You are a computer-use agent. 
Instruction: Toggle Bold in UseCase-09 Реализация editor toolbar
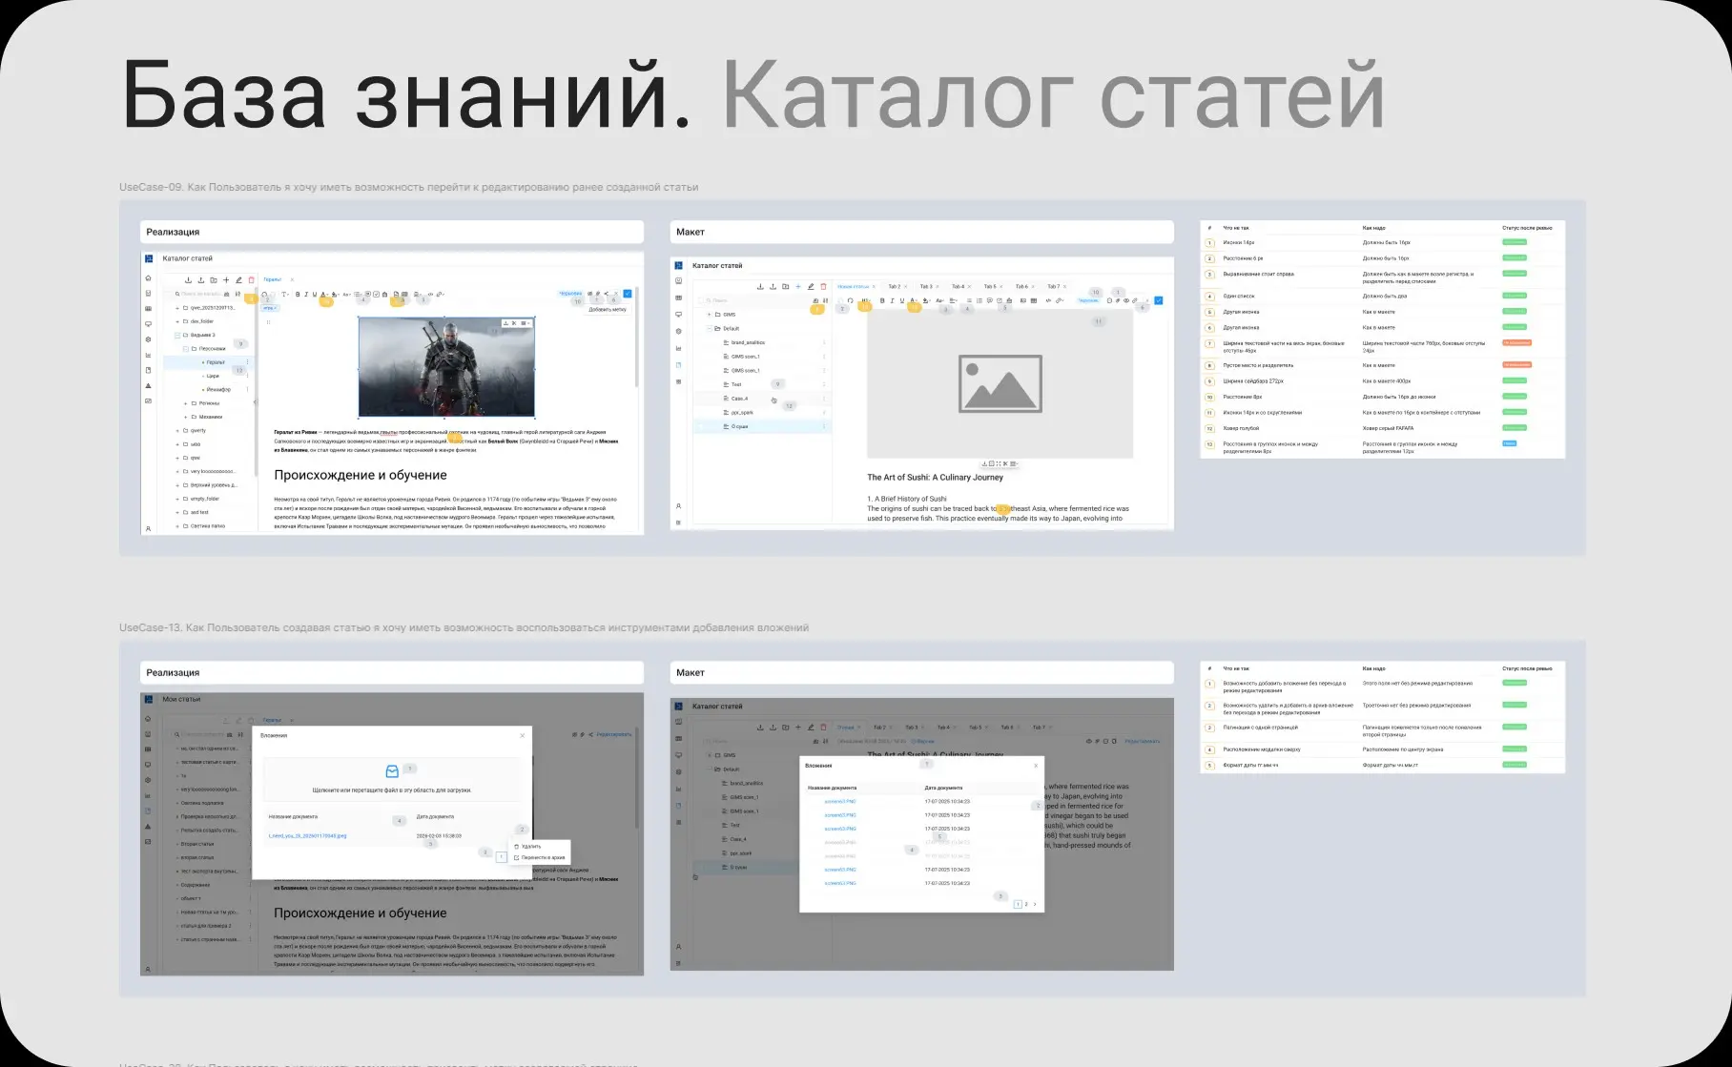point(298,294)
